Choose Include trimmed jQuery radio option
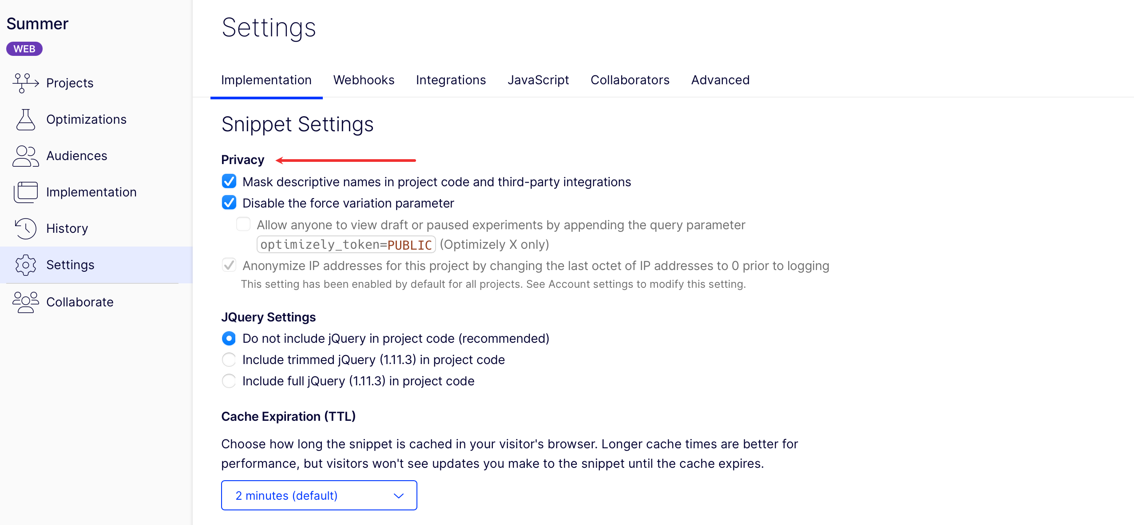The image size is (1134, 525). coord(229,359)
